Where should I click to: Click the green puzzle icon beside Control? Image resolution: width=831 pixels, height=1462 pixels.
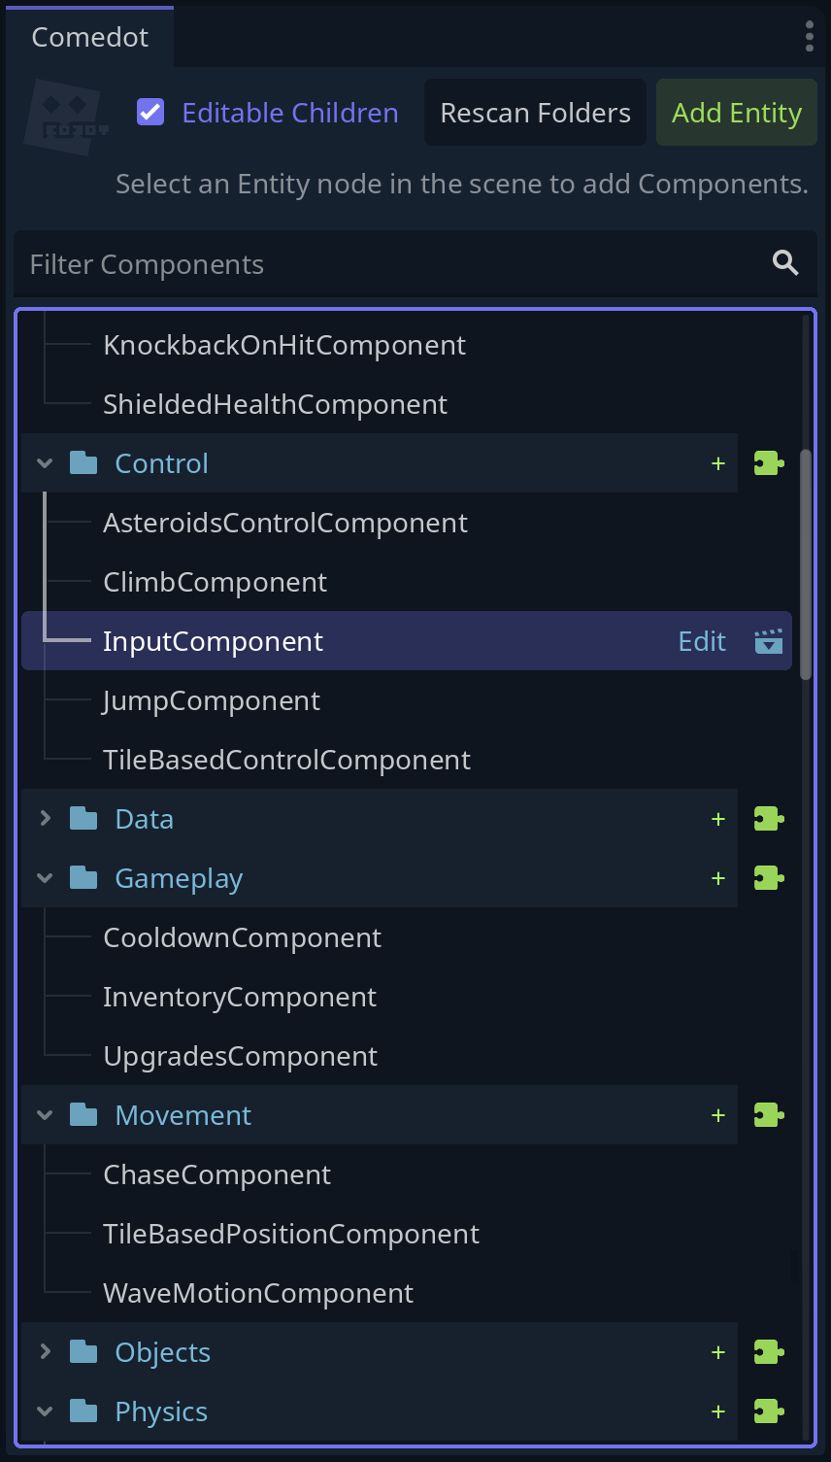tap(769, 463)
